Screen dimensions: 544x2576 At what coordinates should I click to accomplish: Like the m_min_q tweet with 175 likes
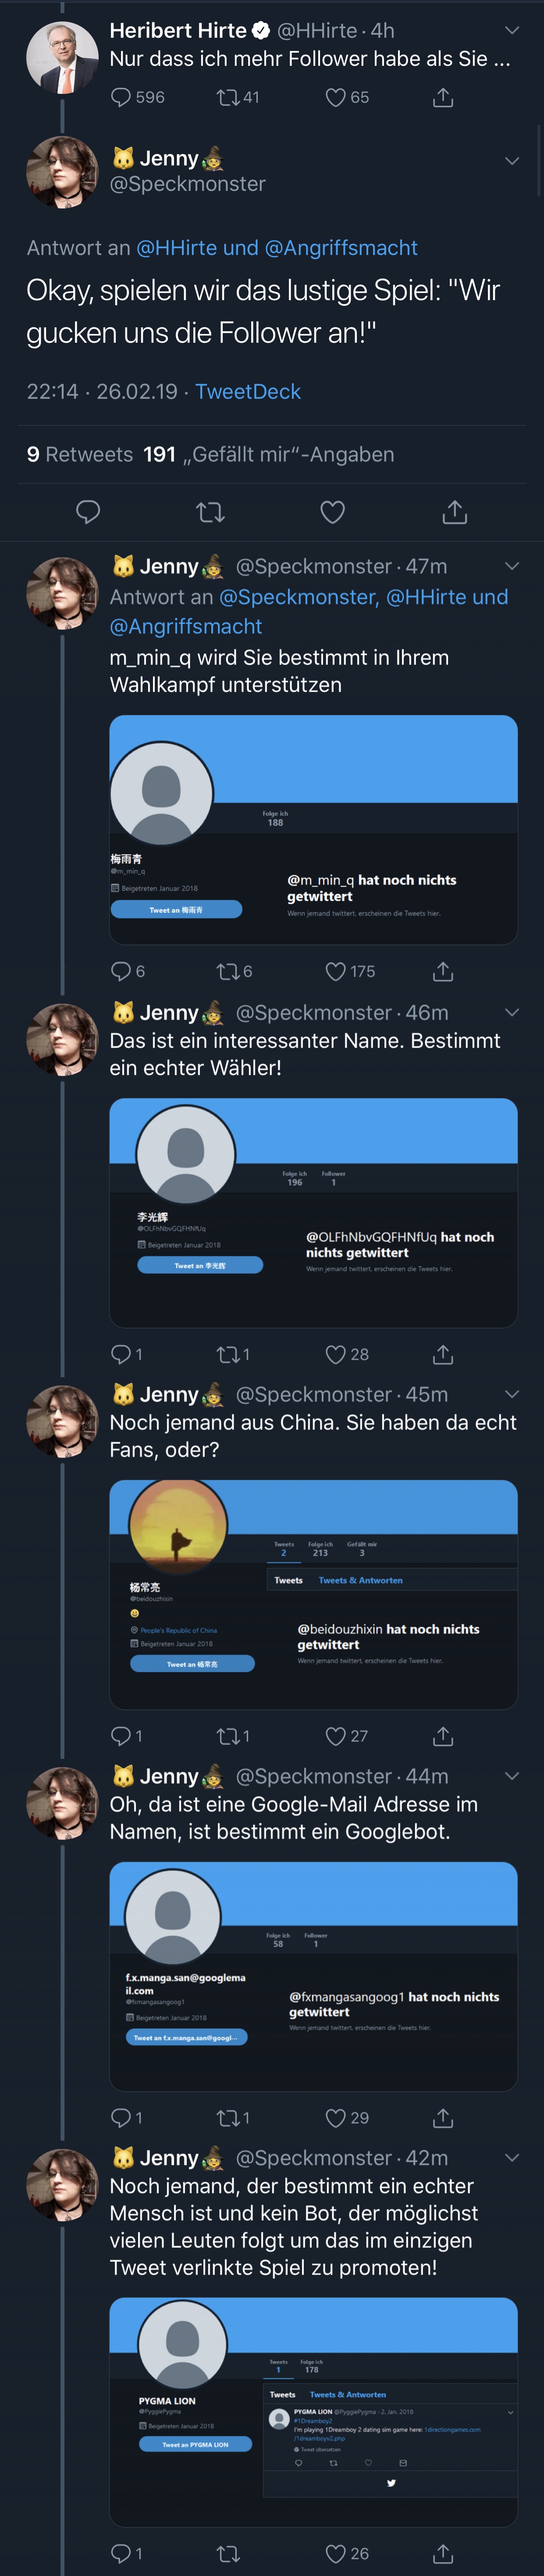(x=335, y=971)
